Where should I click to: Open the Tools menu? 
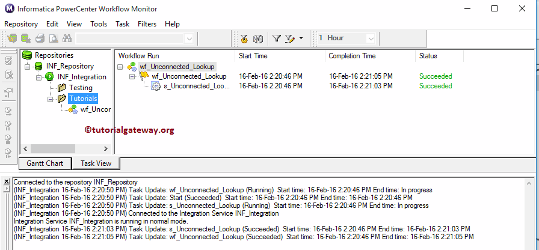click(99, 24)
